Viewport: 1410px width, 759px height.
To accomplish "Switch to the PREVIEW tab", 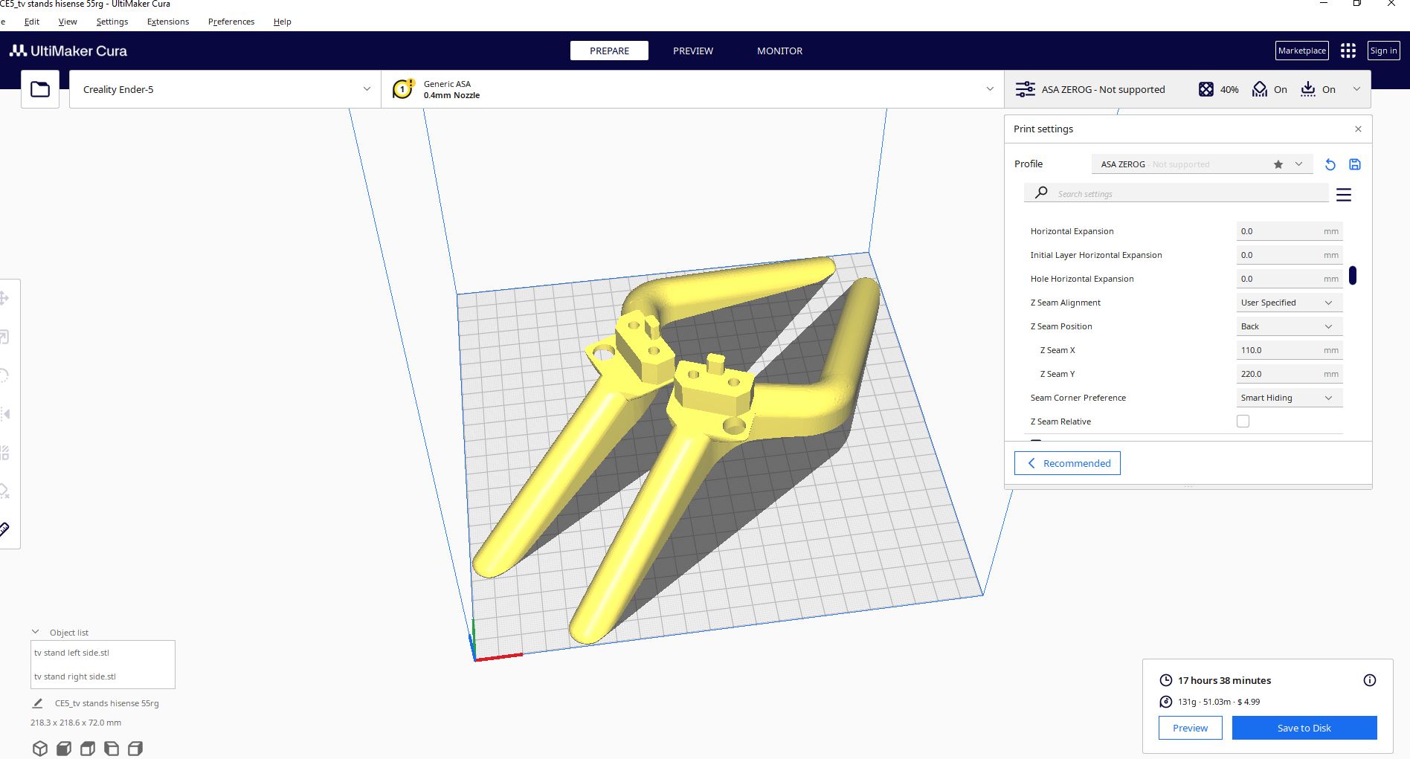I will (692, 51).
